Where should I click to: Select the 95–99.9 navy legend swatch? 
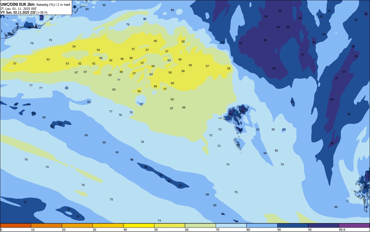(323, 225)
